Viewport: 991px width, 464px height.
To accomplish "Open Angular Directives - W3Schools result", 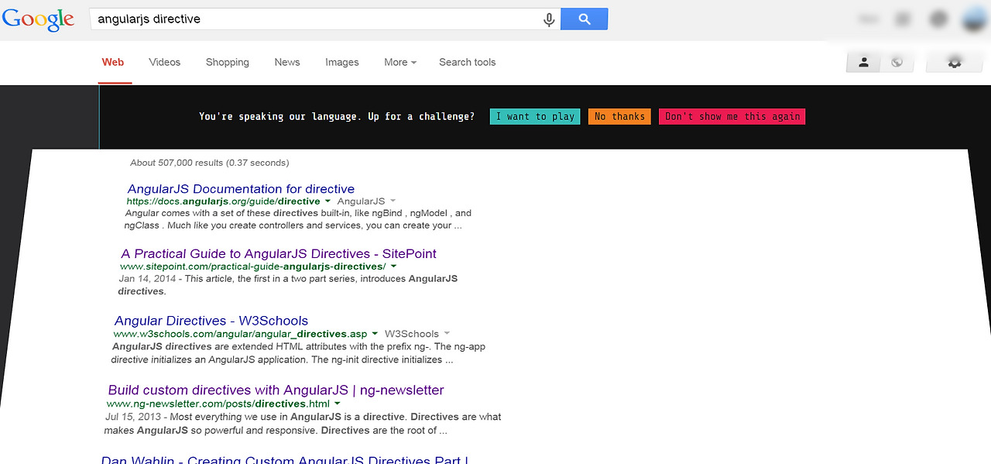I will (x=211, y=321).
